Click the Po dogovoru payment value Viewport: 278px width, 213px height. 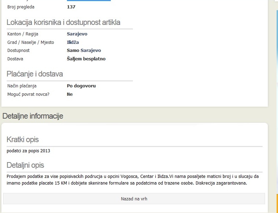[x=81, y=86]
